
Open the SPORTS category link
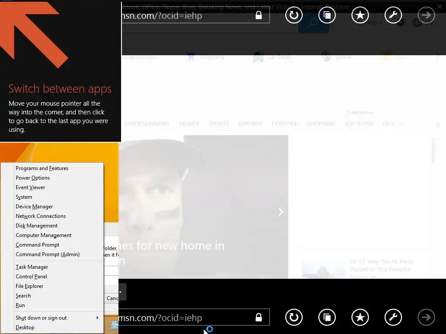[x=219, y=124]
